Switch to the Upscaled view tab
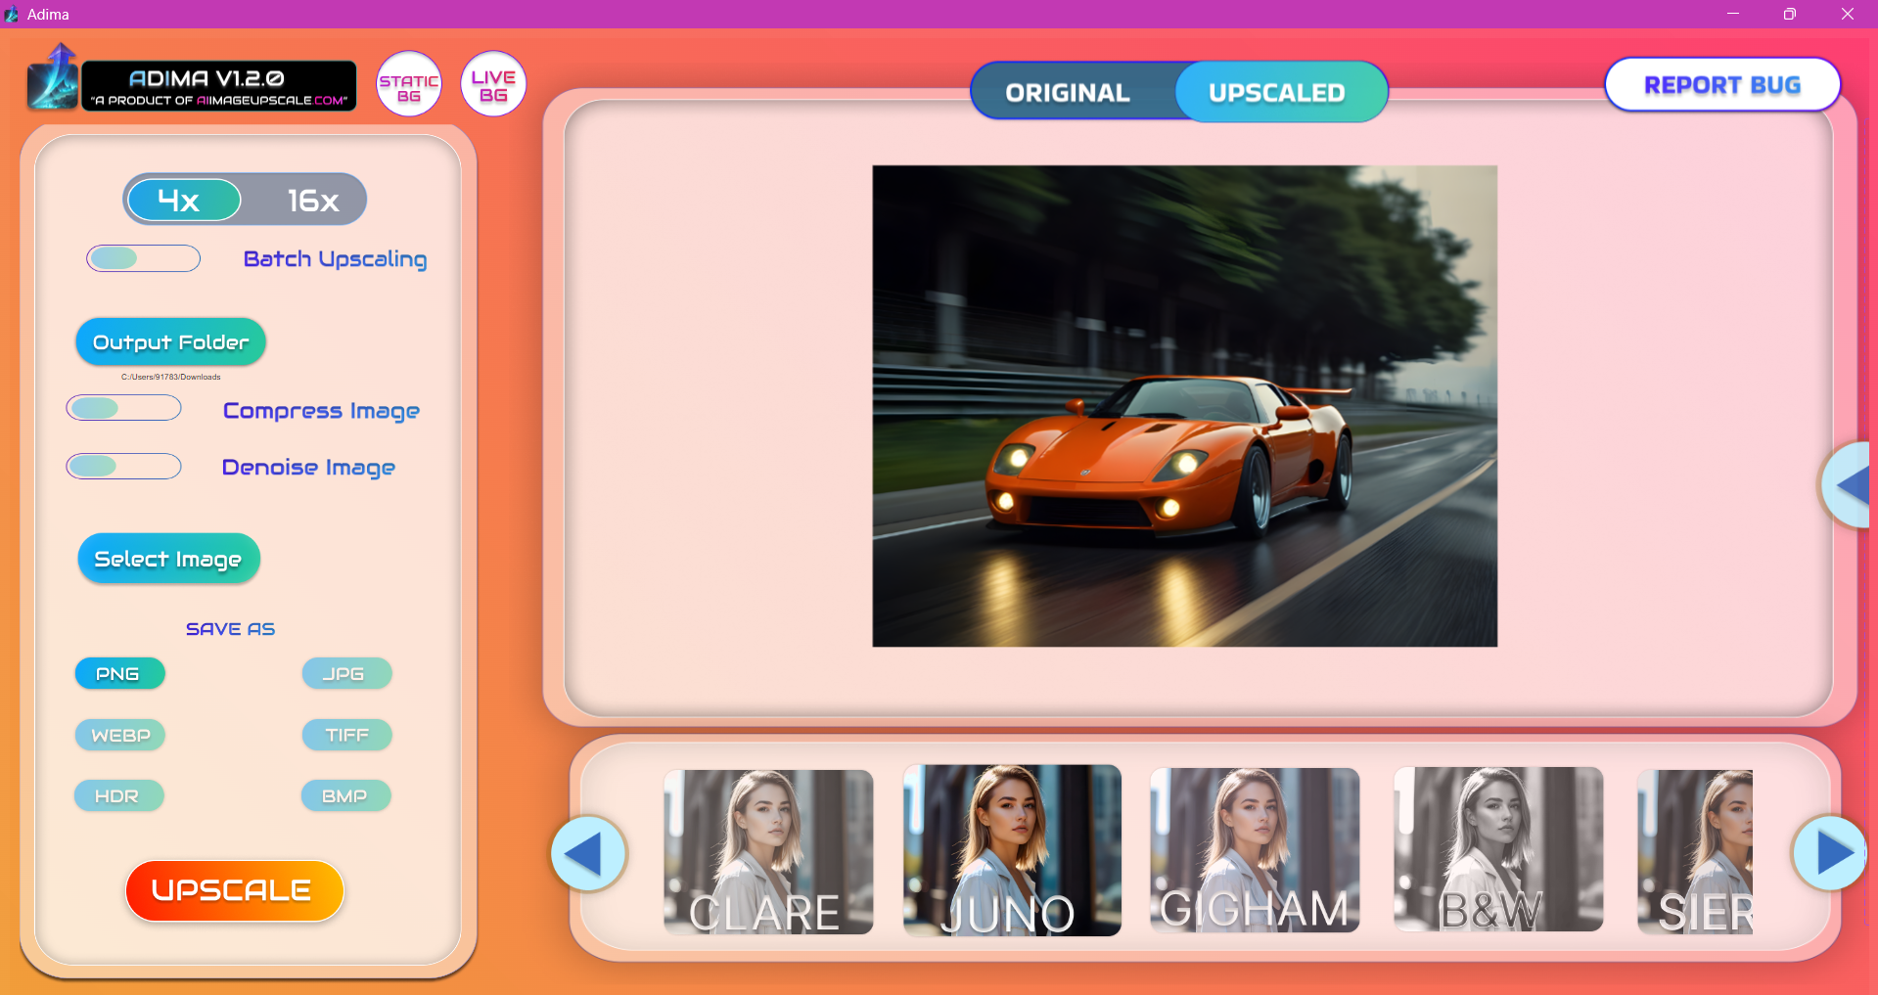Screen dimensions: 1878x995 pos(1280,92)
